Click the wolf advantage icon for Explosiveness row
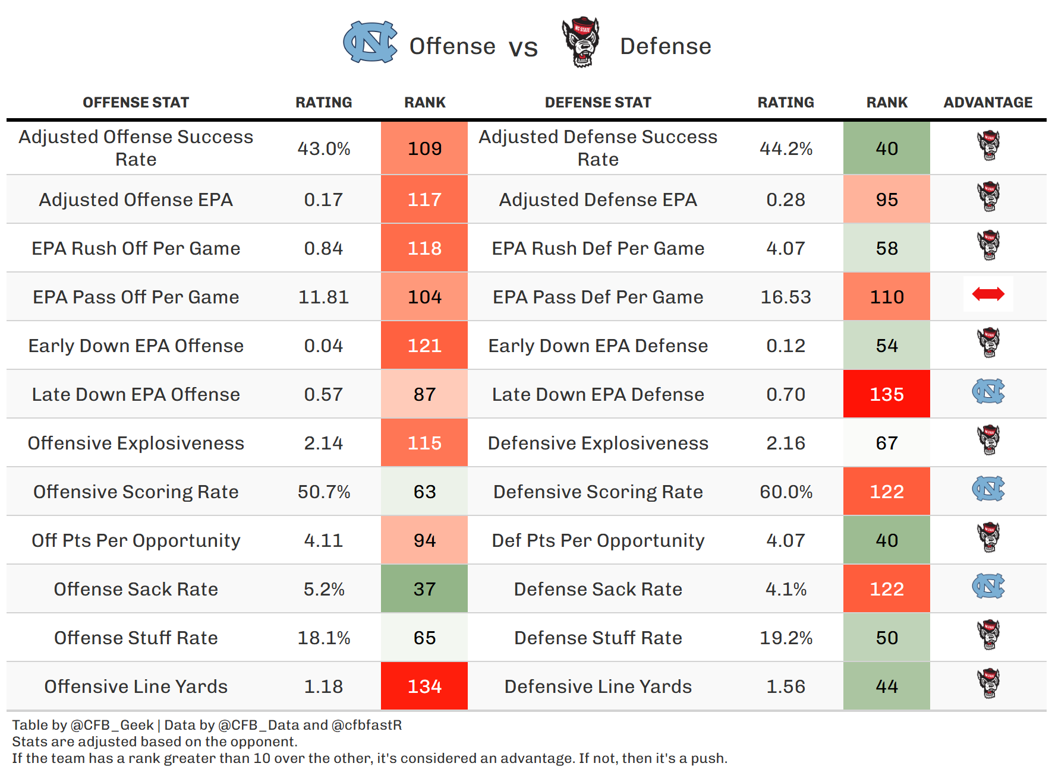This screenshot has width=1052, height=779. (988, 440)
